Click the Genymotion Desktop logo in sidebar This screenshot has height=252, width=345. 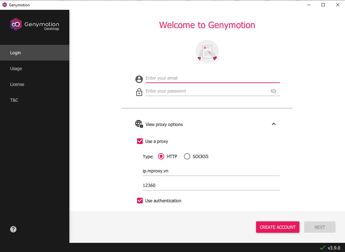pyautogui.click(x=34, y=24)
